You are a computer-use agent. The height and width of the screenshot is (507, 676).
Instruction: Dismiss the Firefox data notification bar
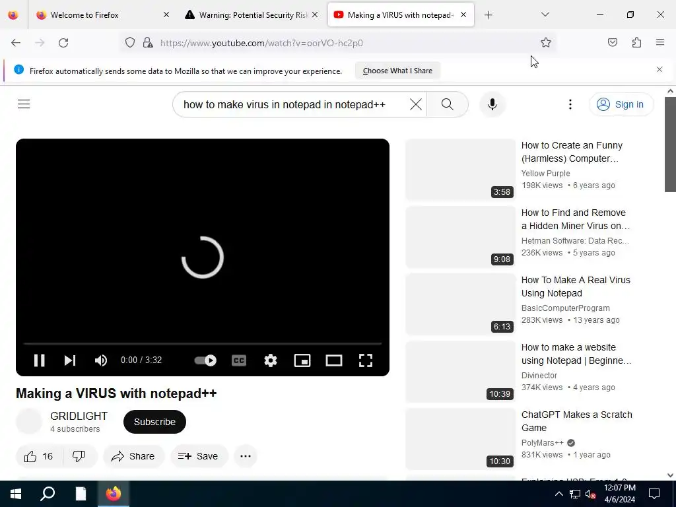tap(659, 69)
